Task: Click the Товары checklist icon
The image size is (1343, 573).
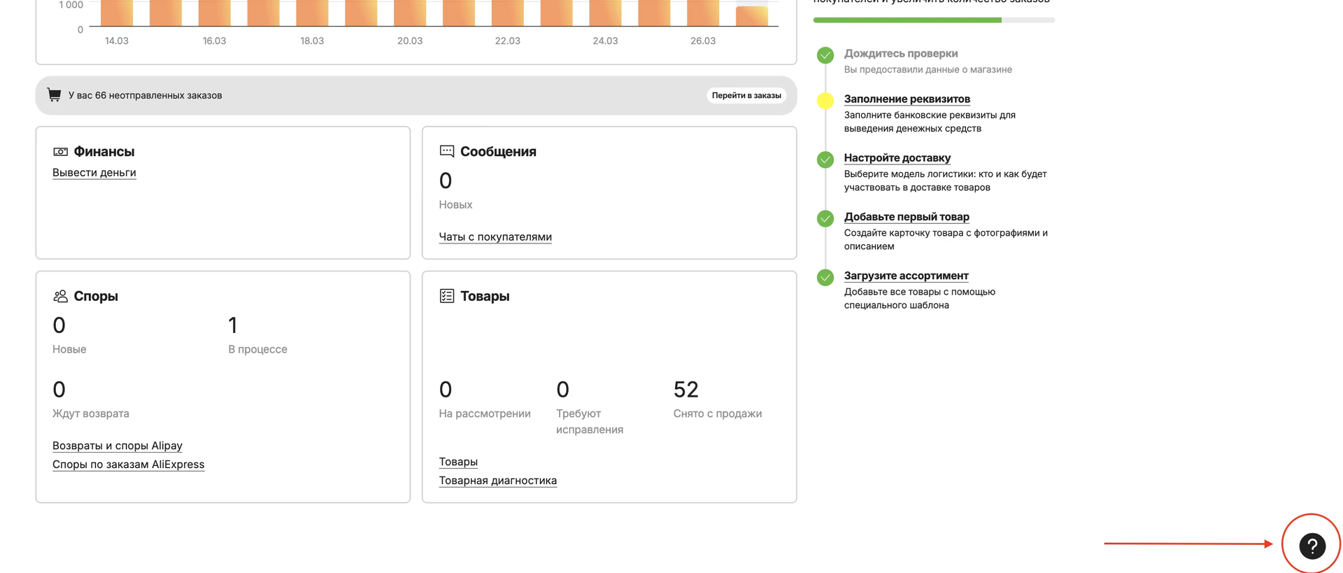Action: 446,296
